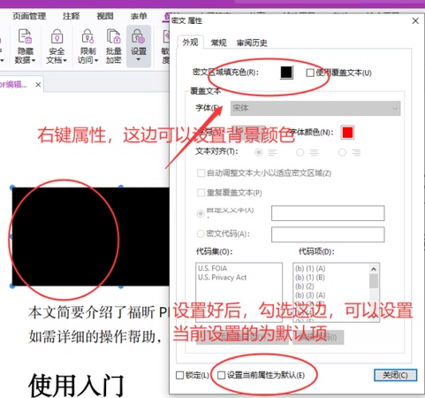
Task: Select the 批量加密 tool
Action: (114, 46)
